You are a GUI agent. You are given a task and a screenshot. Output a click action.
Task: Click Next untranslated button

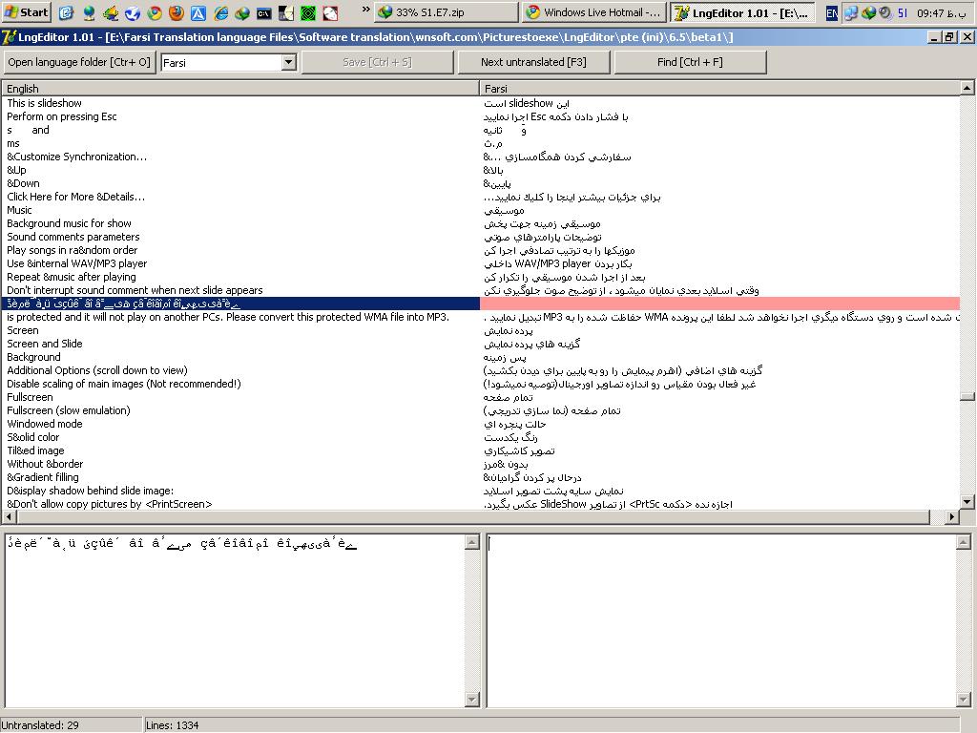533,62
